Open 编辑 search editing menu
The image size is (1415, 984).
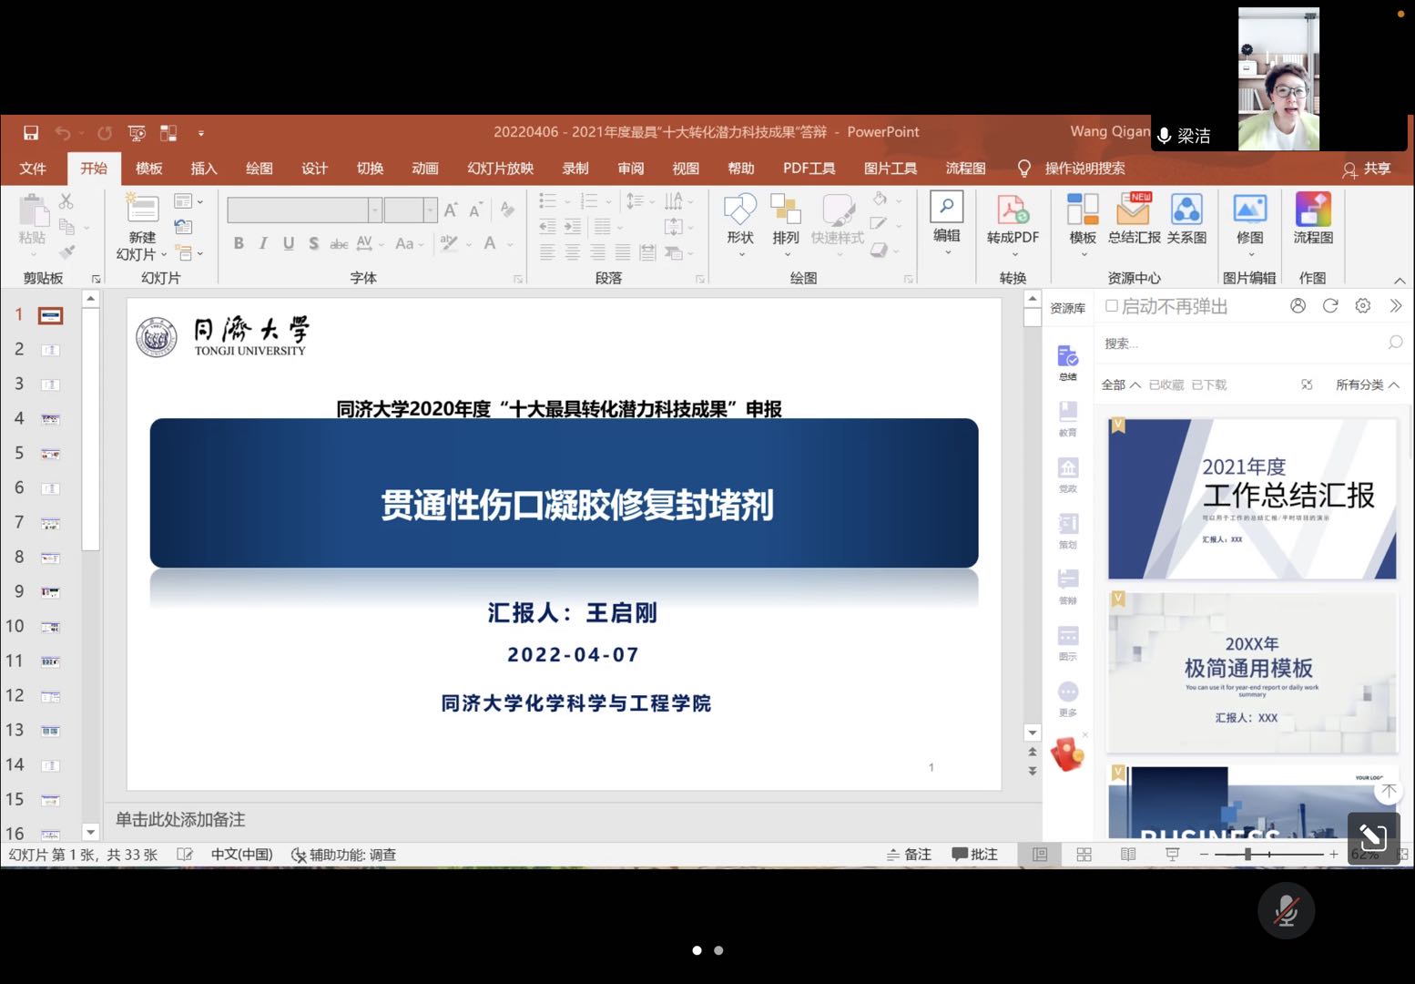[x=947, y=223]
